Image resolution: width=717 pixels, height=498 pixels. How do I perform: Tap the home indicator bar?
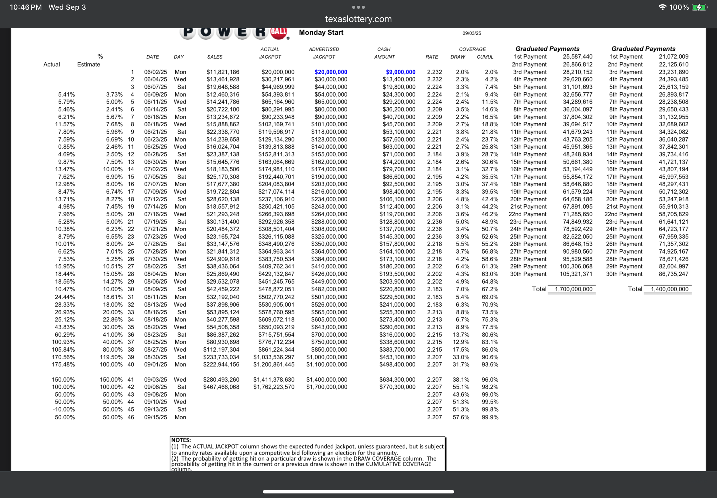pos(358,492)
